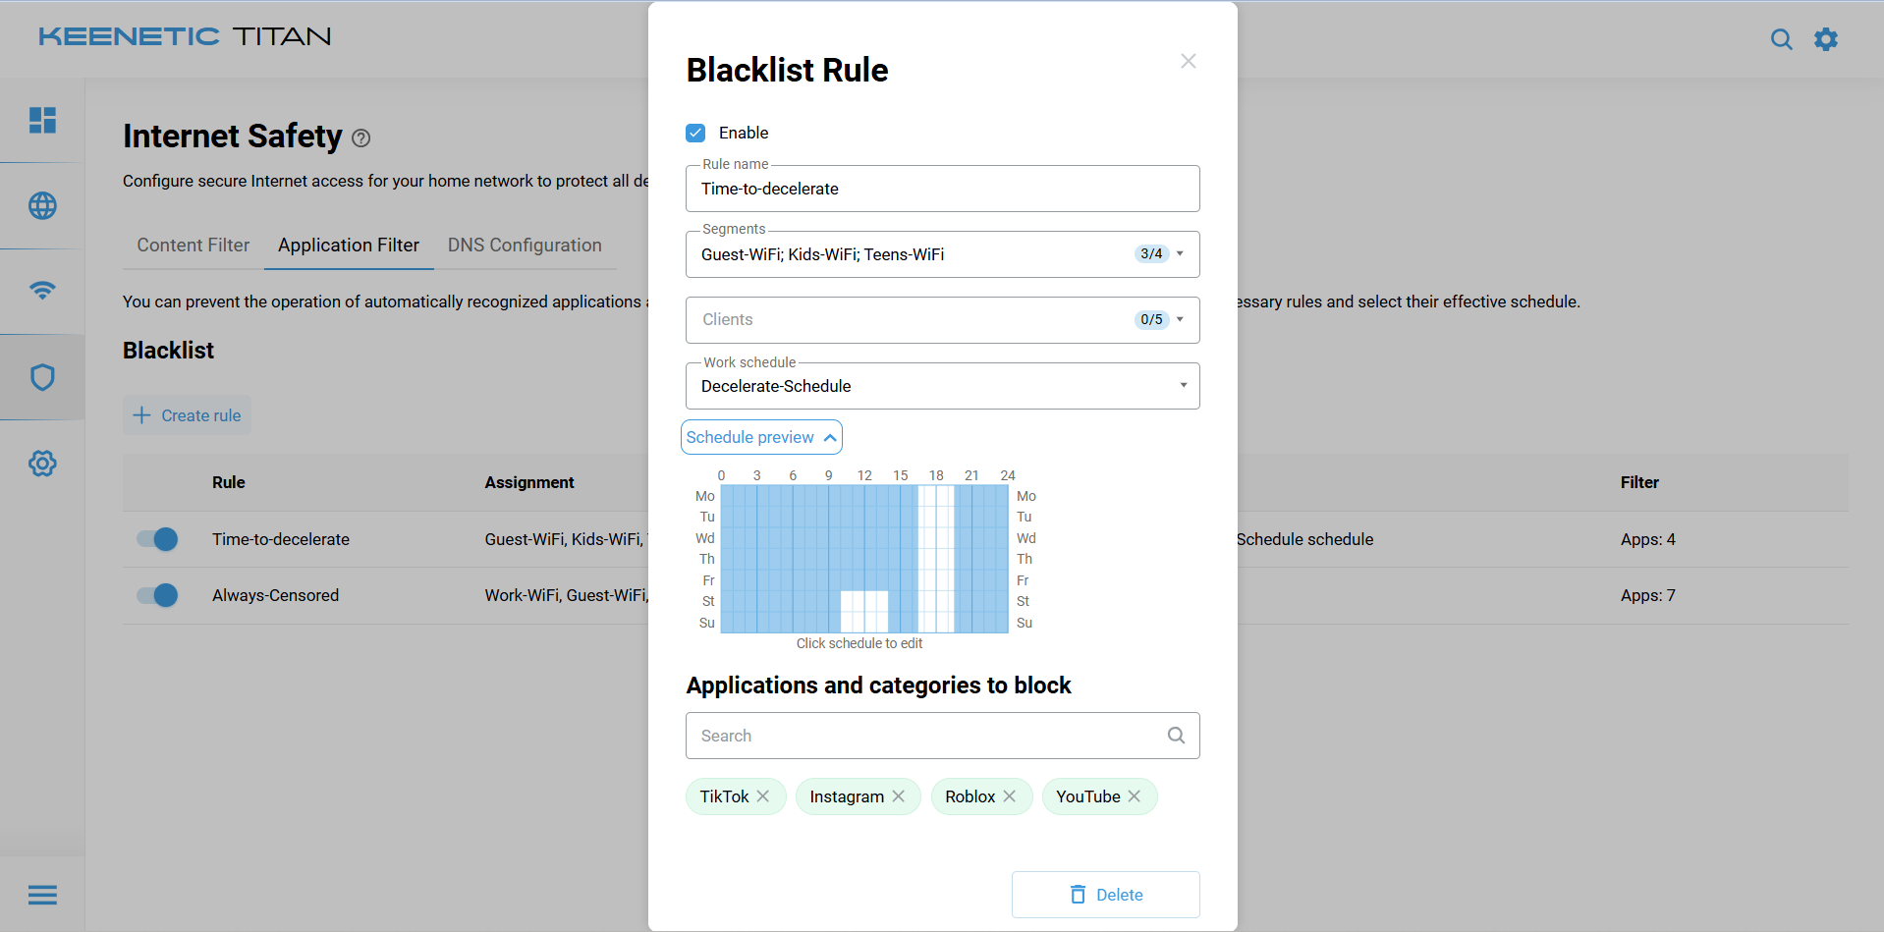Select the Always-Censored rule name
Viewport: 1884px width, 932px height.
275,595
